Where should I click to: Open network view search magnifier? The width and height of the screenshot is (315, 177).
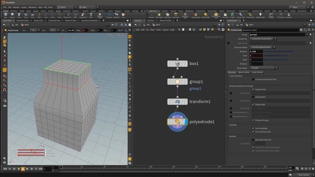click(219, 29)
